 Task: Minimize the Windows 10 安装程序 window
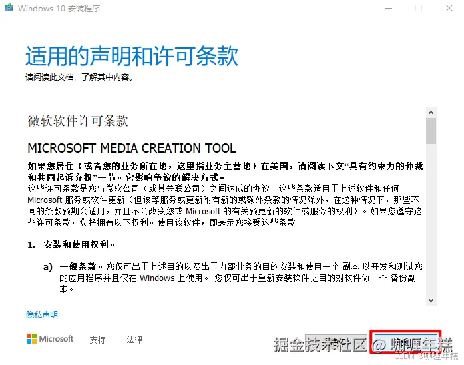[x=389, y=8]
